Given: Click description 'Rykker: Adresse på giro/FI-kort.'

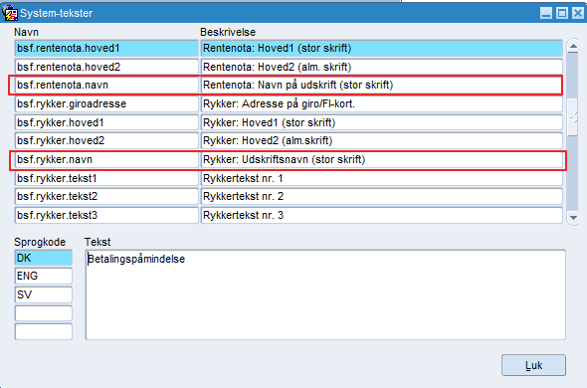Looking at the screenshot, I should click(x=382, y=103).
